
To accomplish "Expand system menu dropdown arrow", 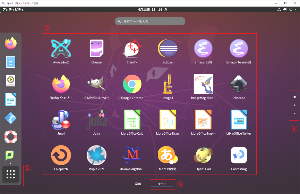I will [296, 9].
